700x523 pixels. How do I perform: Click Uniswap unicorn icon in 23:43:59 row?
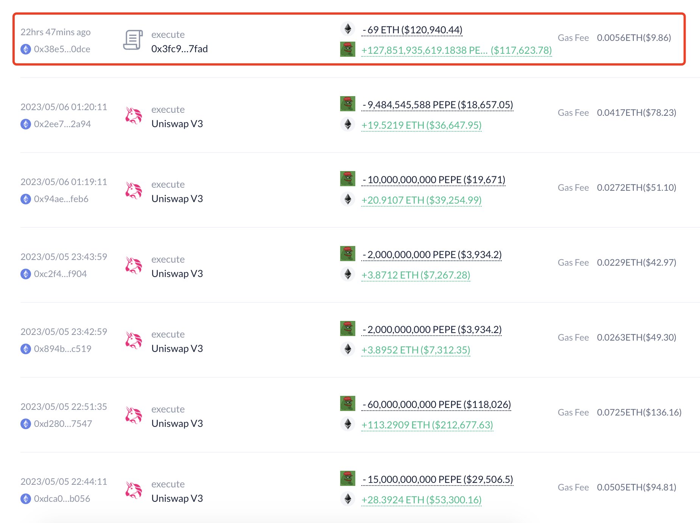[x=134, y=266]
